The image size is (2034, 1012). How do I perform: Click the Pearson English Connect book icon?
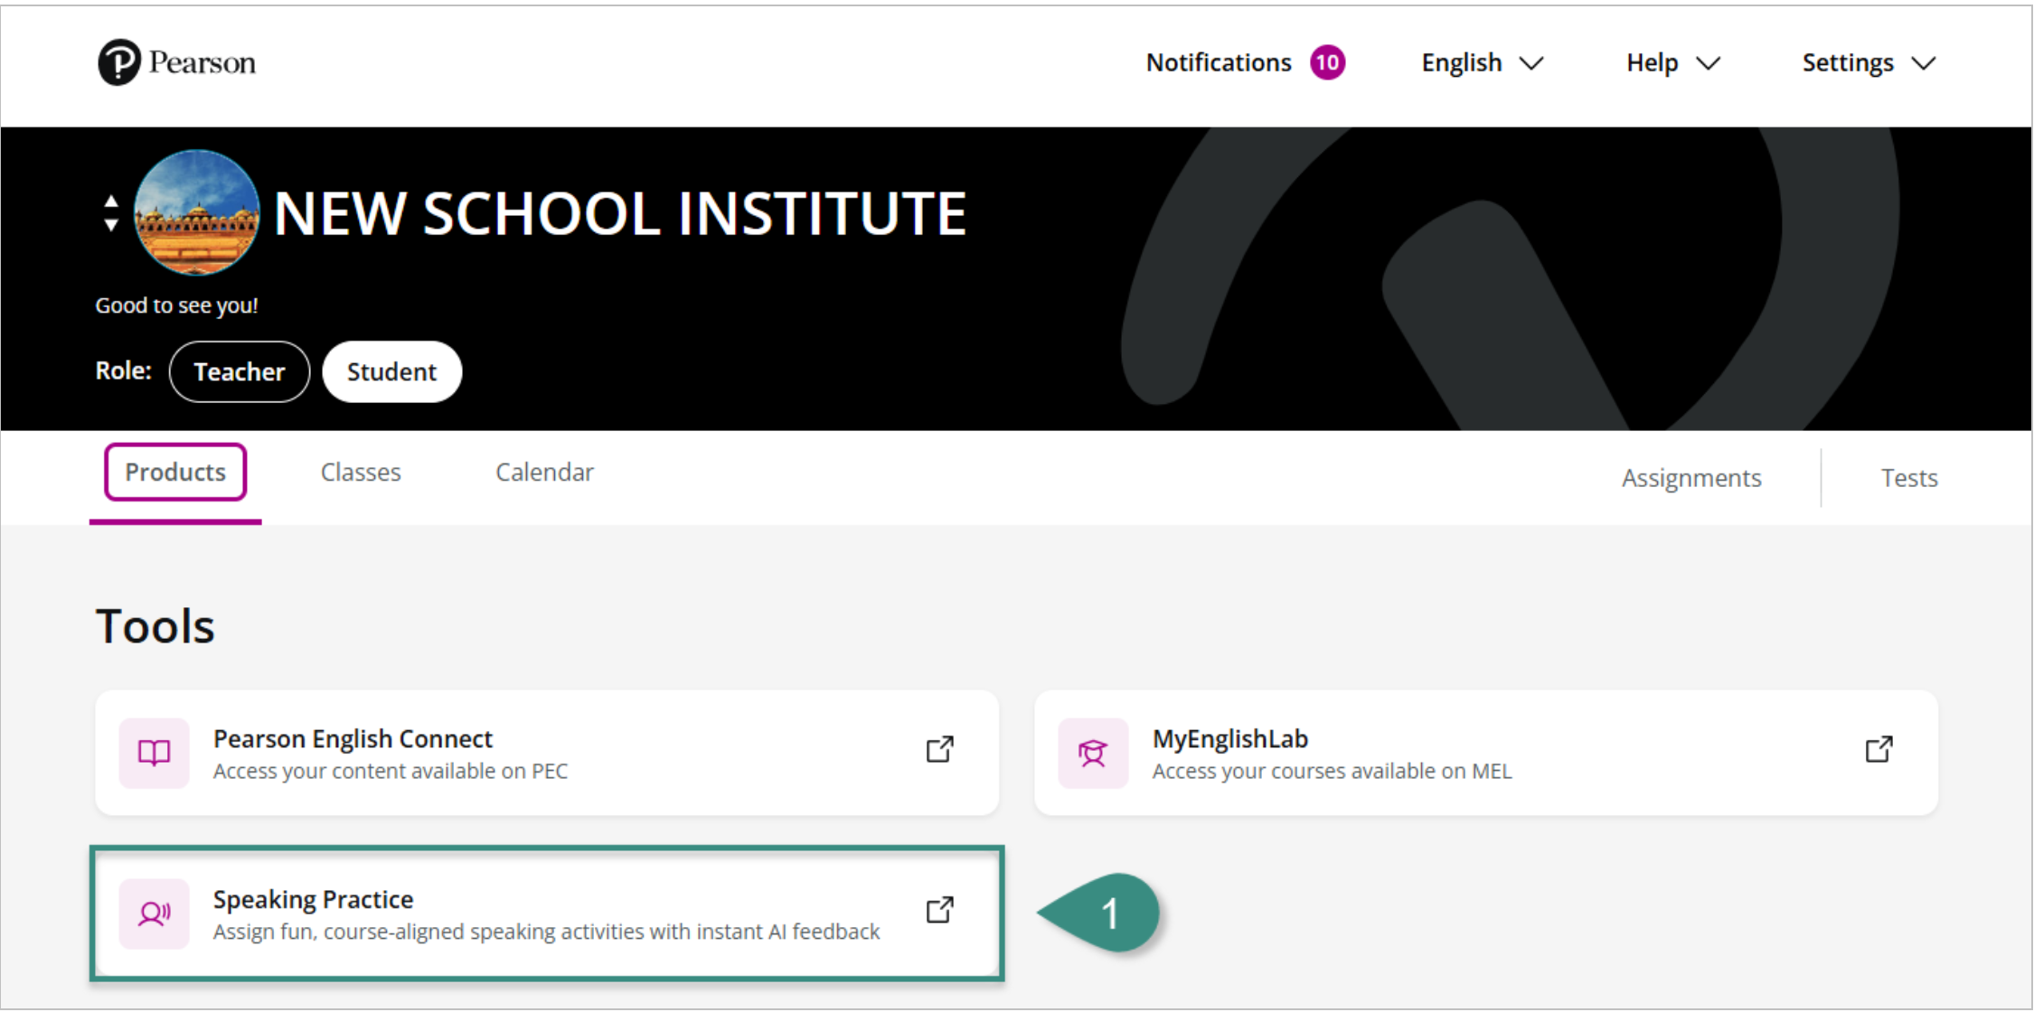pyautogui.click(x=154, y=753)
